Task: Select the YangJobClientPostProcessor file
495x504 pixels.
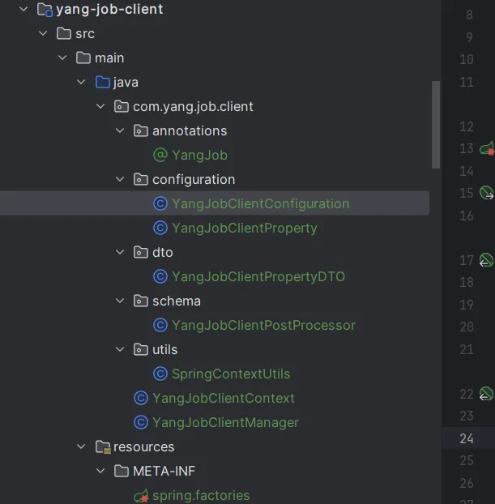Action: pos(263,325)
